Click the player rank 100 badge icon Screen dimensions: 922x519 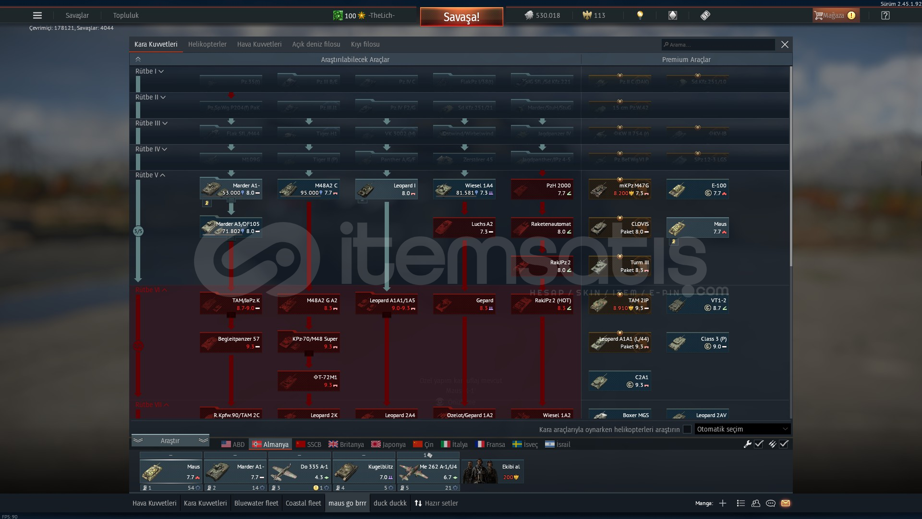(338, 15)
